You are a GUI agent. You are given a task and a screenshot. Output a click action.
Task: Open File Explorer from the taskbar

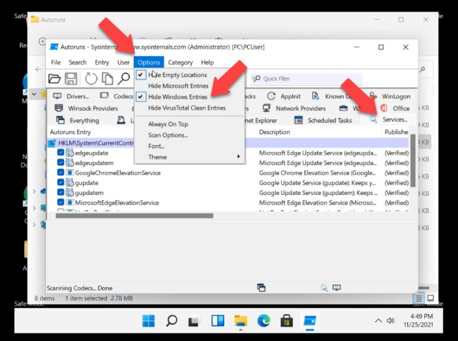pyautogui.click(x=241, y=321)
